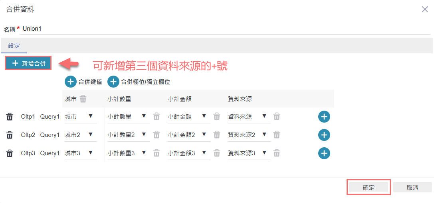Remove 小計數量 mapping in Oltp1 row
This screenshot has height=203, width=434.
point(157,117)
